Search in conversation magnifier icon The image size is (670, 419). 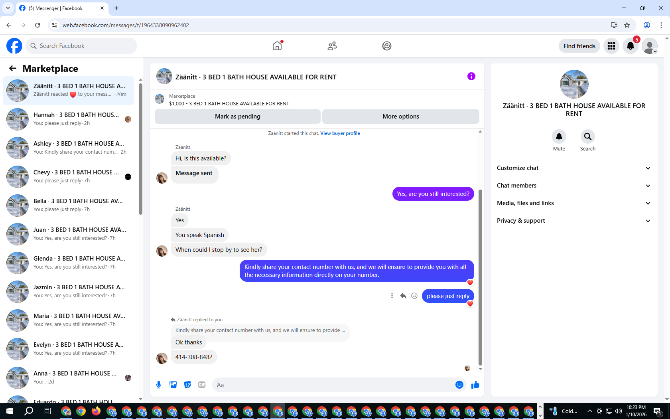[588, 137]
